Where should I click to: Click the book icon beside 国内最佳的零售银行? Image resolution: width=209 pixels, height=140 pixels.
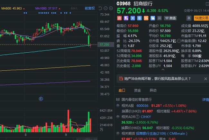[118, 100]
